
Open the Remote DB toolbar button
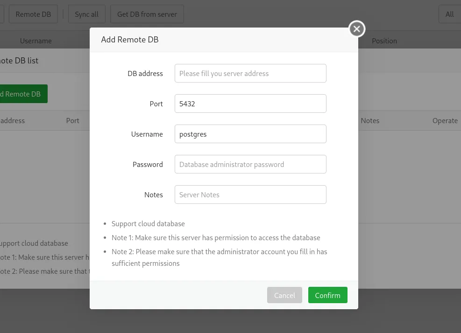coord(33,14)
